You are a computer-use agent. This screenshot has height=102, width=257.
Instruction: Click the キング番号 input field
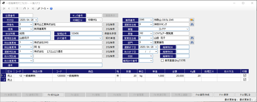94,16
